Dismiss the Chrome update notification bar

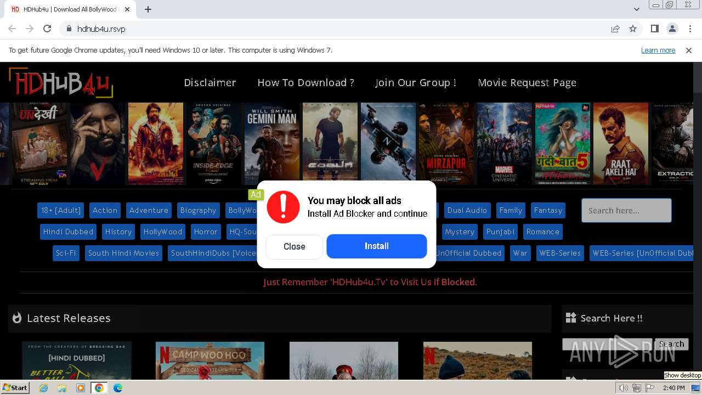click(689, 50)
